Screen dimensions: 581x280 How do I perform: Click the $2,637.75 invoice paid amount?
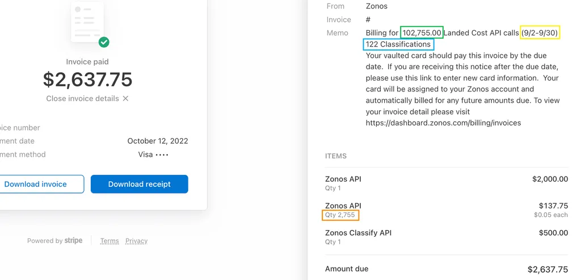[87, 80]
